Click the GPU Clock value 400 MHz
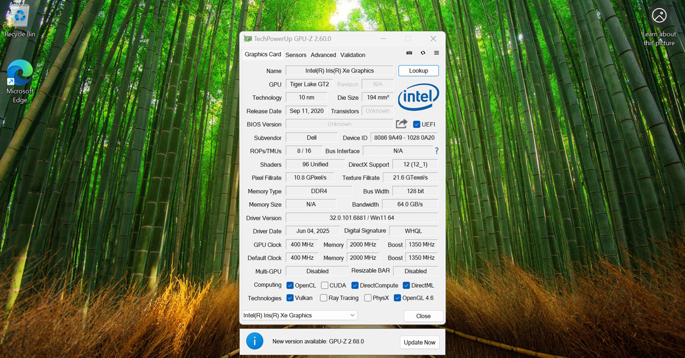This screenshot has width=685, height=358. (302, 244)
